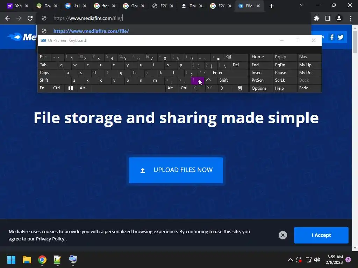The image size is (358, 268).
Task: Click the Windows logo key on keyboard
Action: tap(71, 88)
